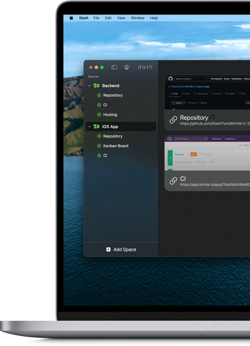The width and height of the screenshot is (250, 346).
Task: Click the Bitrise preview thumbnail
Action: pos(207,153)
